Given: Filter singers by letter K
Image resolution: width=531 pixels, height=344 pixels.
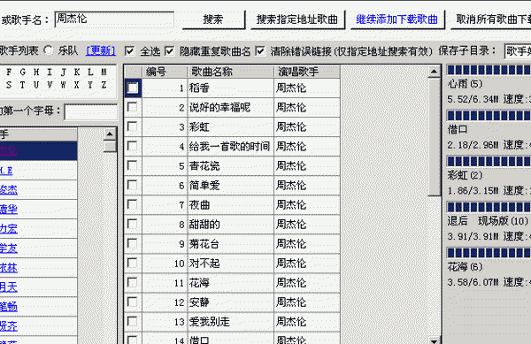Looking at the screenshot, I should 77,72.
